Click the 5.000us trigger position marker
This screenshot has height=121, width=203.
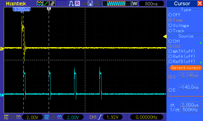pos(22,10)
